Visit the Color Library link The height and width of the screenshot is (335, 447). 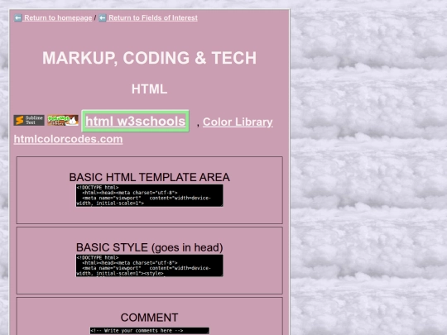(238, 122)
